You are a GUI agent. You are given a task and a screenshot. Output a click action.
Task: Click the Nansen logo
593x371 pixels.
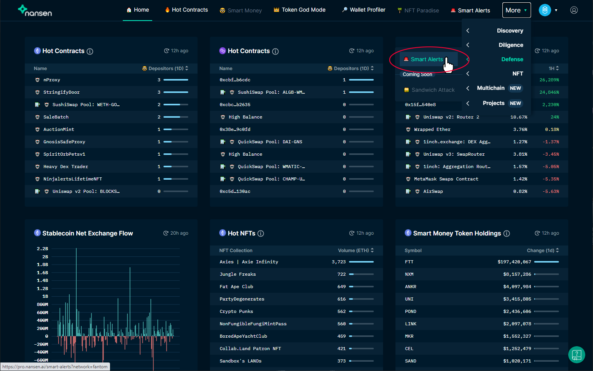coord(35,10)
